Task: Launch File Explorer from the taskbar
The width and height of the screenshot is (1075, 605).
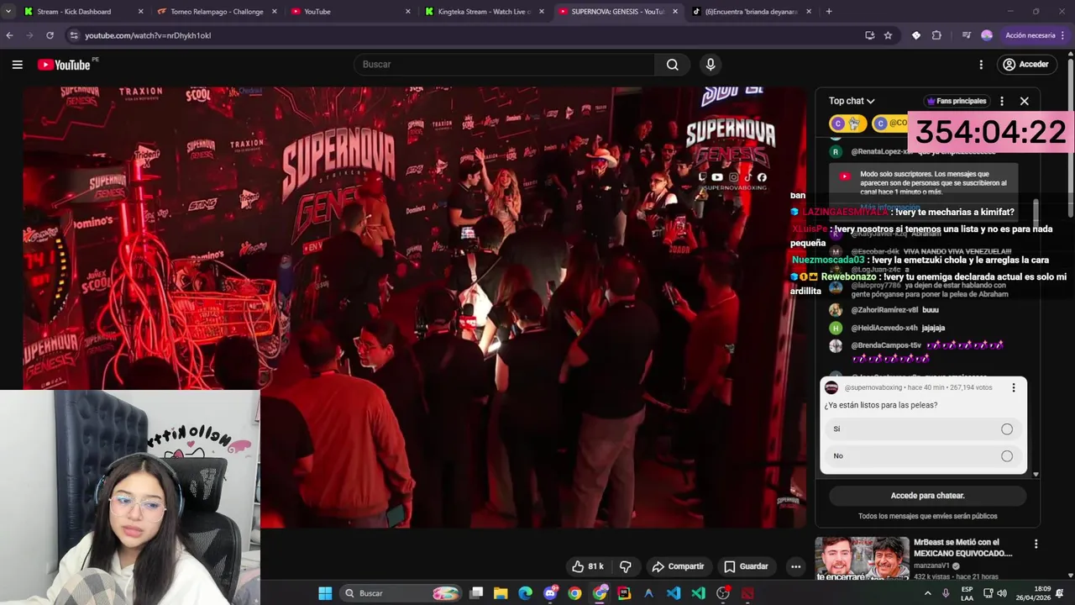Action: pyautogui.click(x=501, y=593)
